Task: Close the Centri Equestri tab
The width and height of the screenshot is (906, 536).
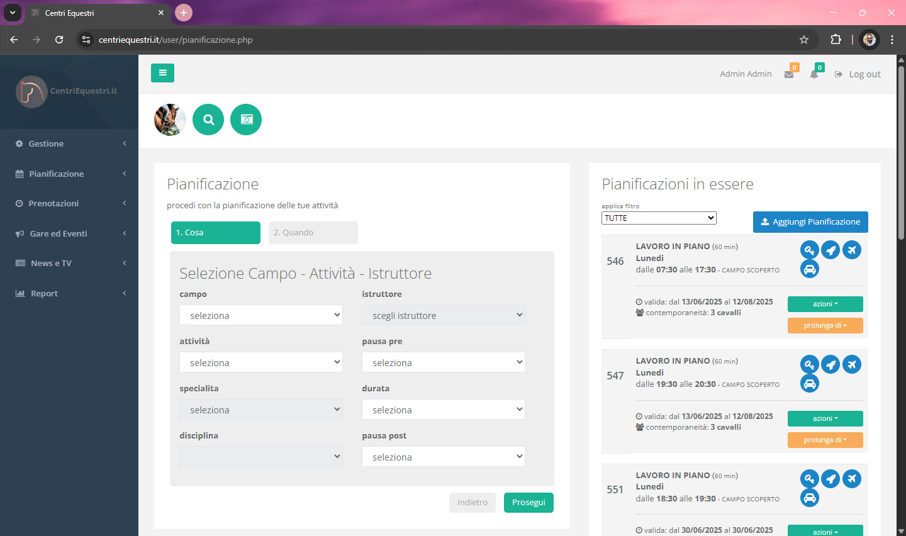Action: tap(161, 13)
